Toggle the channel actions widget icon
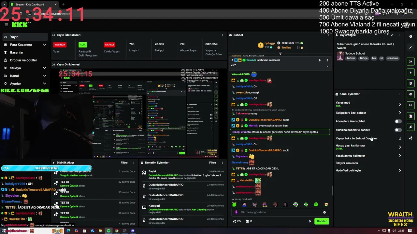 (411, 116)
